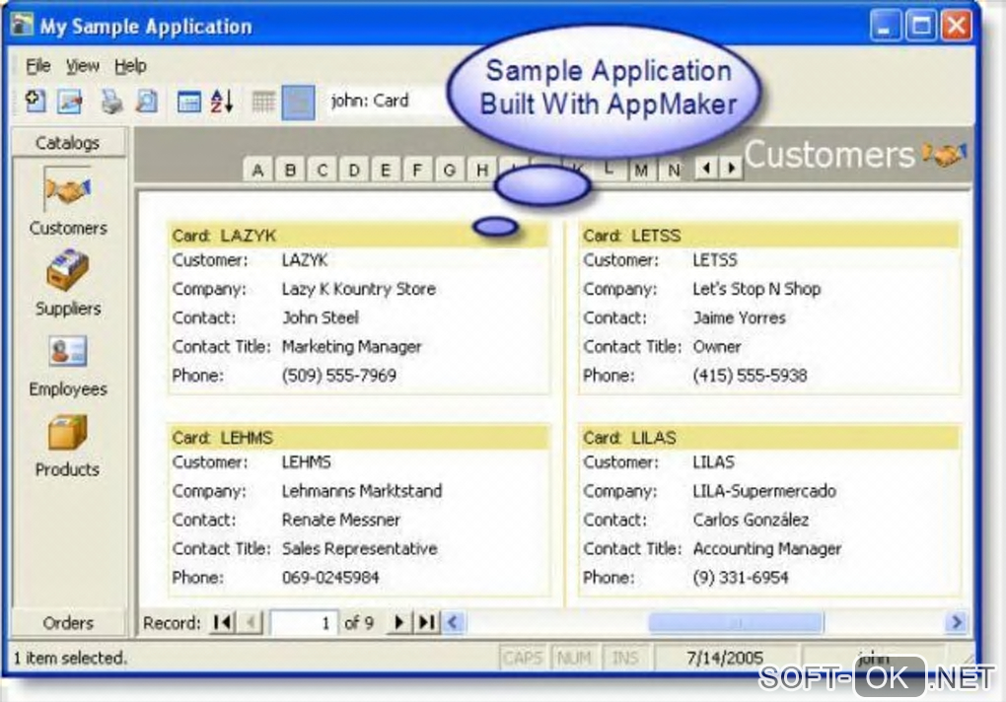The width and height of the screenshot is (1006, 702).
Task: Click the form view window icon
Action: [x=188, y=102]
